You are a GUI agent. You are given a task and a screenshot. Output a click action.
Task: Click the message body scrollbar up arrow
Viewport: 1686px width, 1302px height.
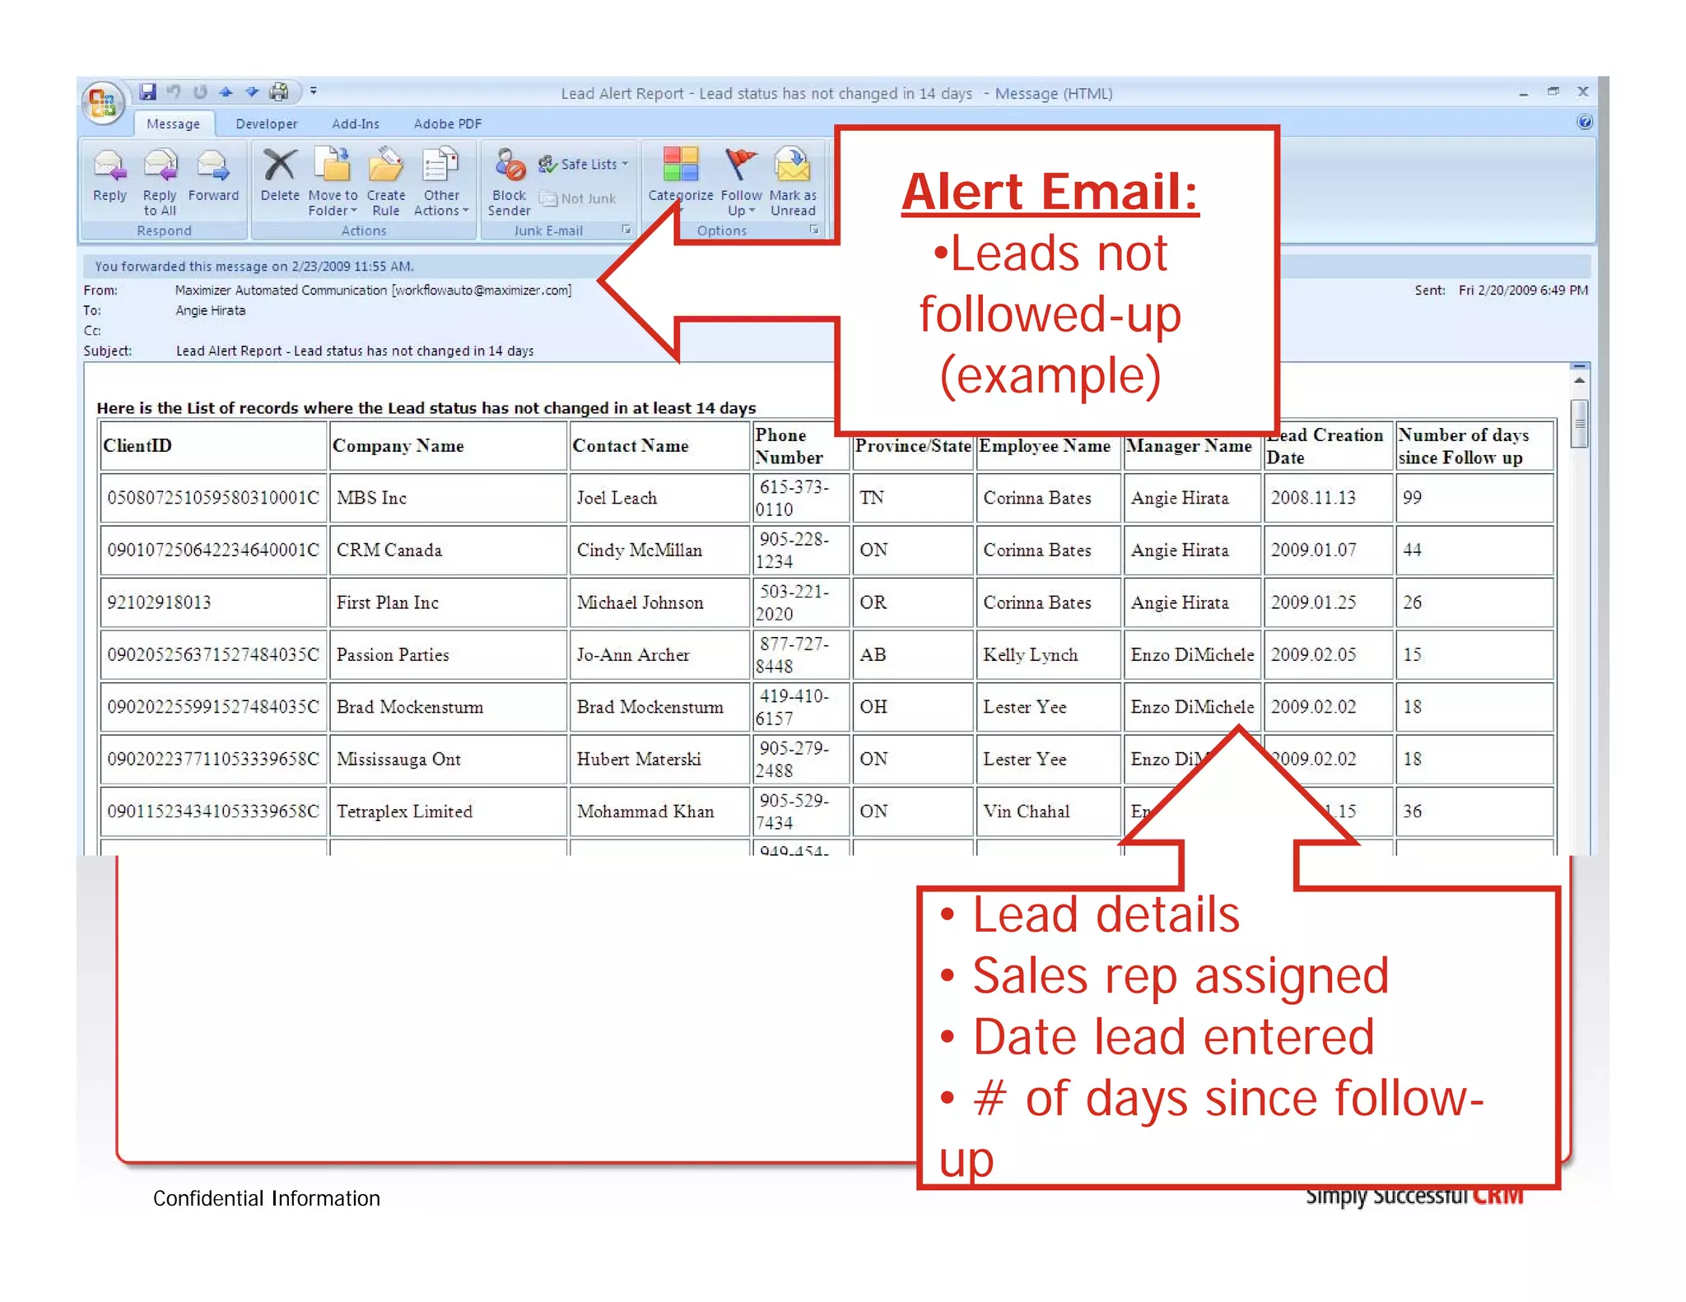click(x=1579, y=381)
